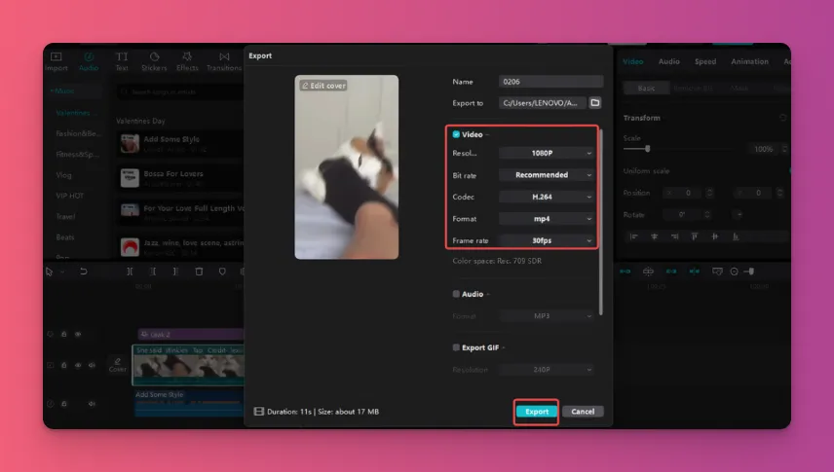This screenshot has height=472, width=834.
Task: Open the Bit rate Recommended dropdown
Action: [x=547, y=175]
